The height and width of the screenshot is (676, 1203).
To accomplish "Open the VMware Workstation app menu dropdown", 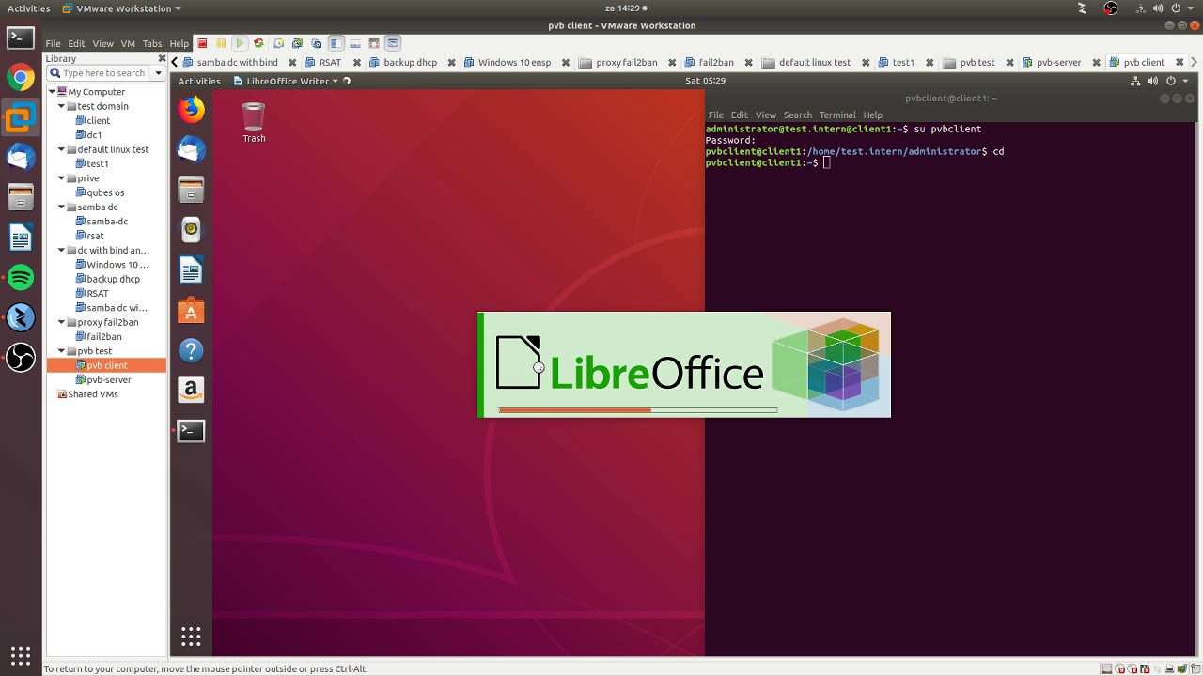I will pos(121,8).
